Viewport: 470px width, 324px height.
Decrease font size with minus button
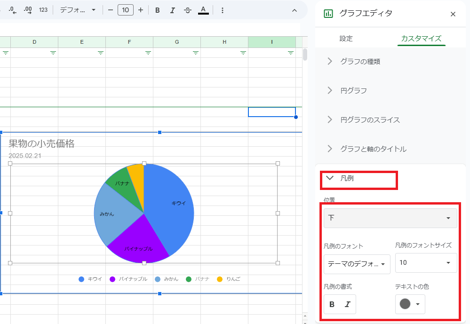pyautogui.click(x=110, y=10)
